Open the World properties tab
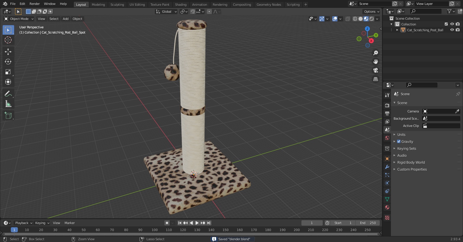This screenshot has height=242, width=463. tap(387, 138)
